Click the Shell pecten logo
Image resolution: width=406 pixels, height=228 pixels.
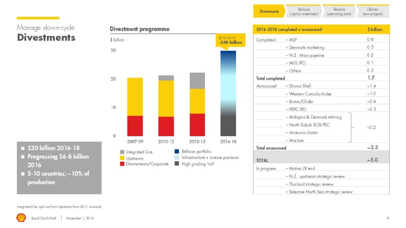(x=21, y=218)
